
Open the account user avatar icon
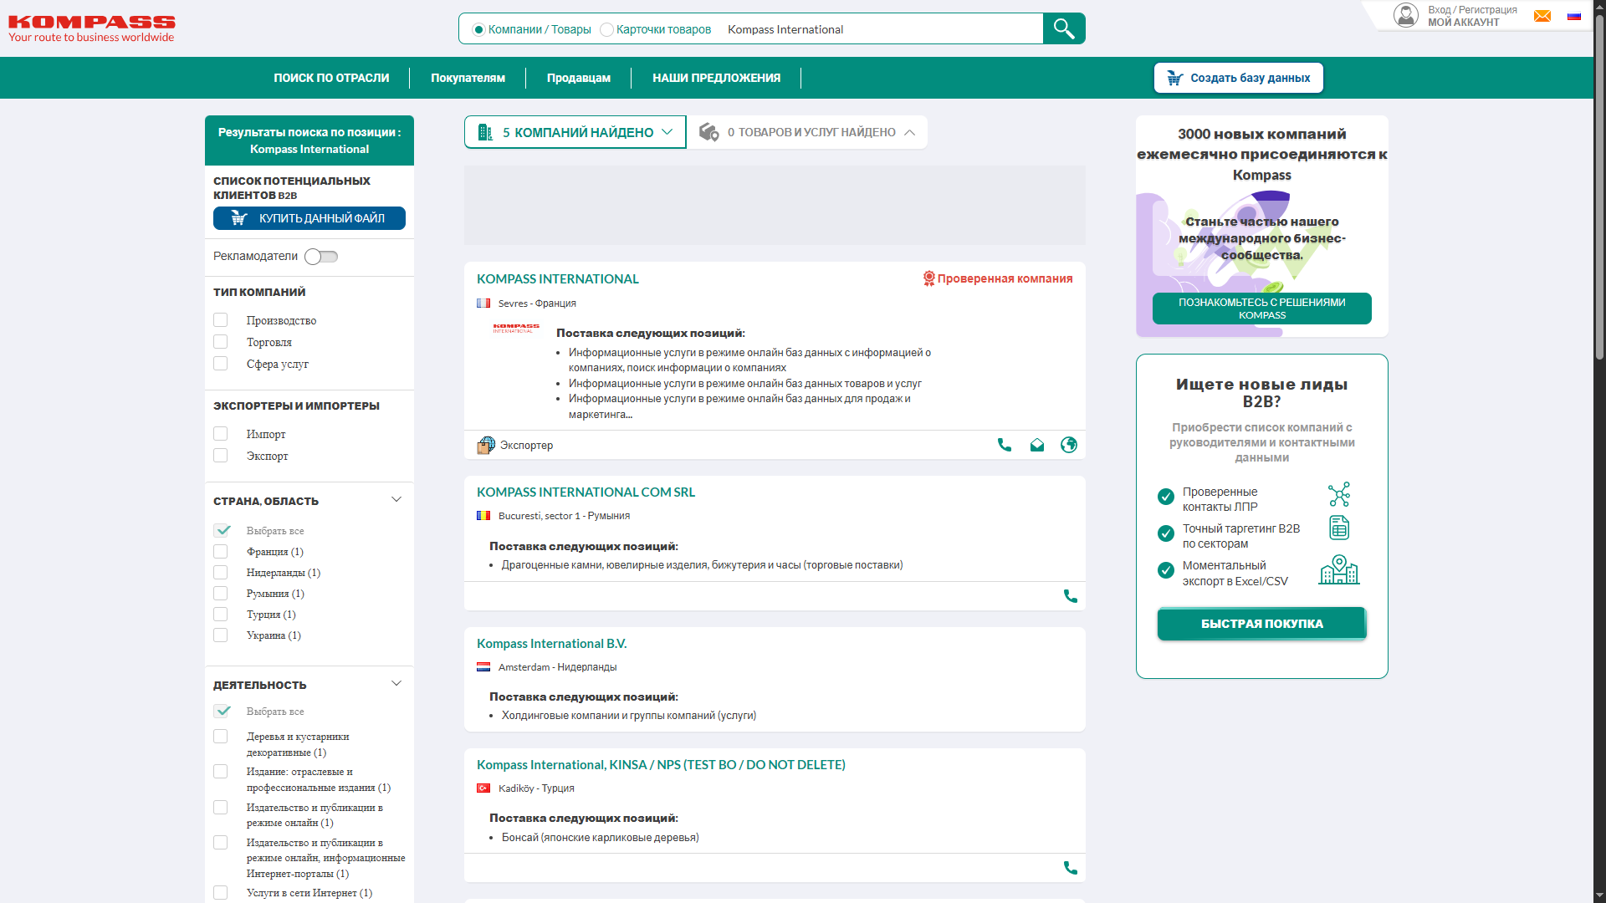click(x=1406, y=15)
